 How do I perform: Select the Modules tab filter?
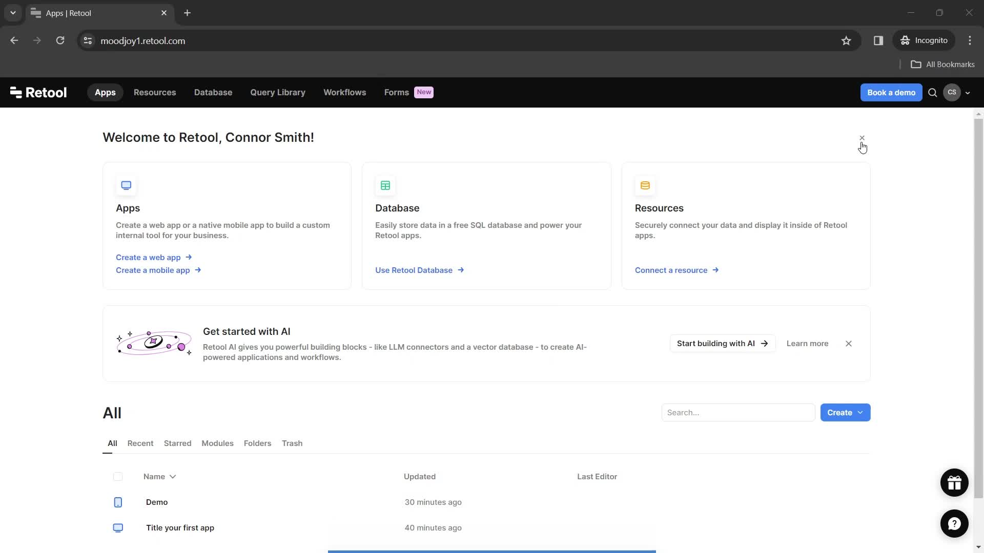point(217,443)
